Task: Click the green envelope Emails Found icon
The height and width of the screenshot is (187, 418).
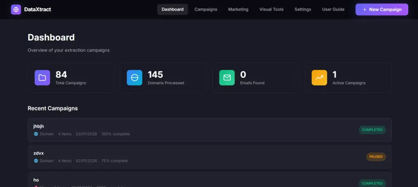Action: click(x=227, y=78)
